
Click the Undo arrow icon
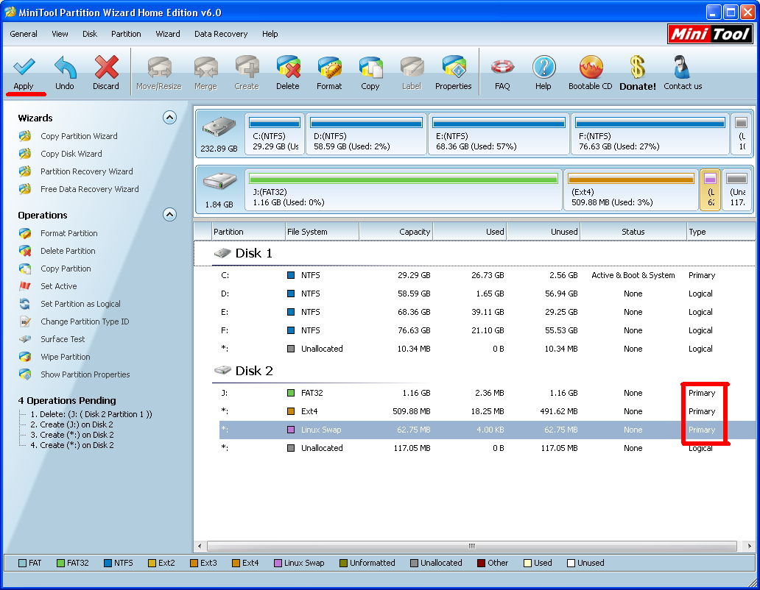65,68
